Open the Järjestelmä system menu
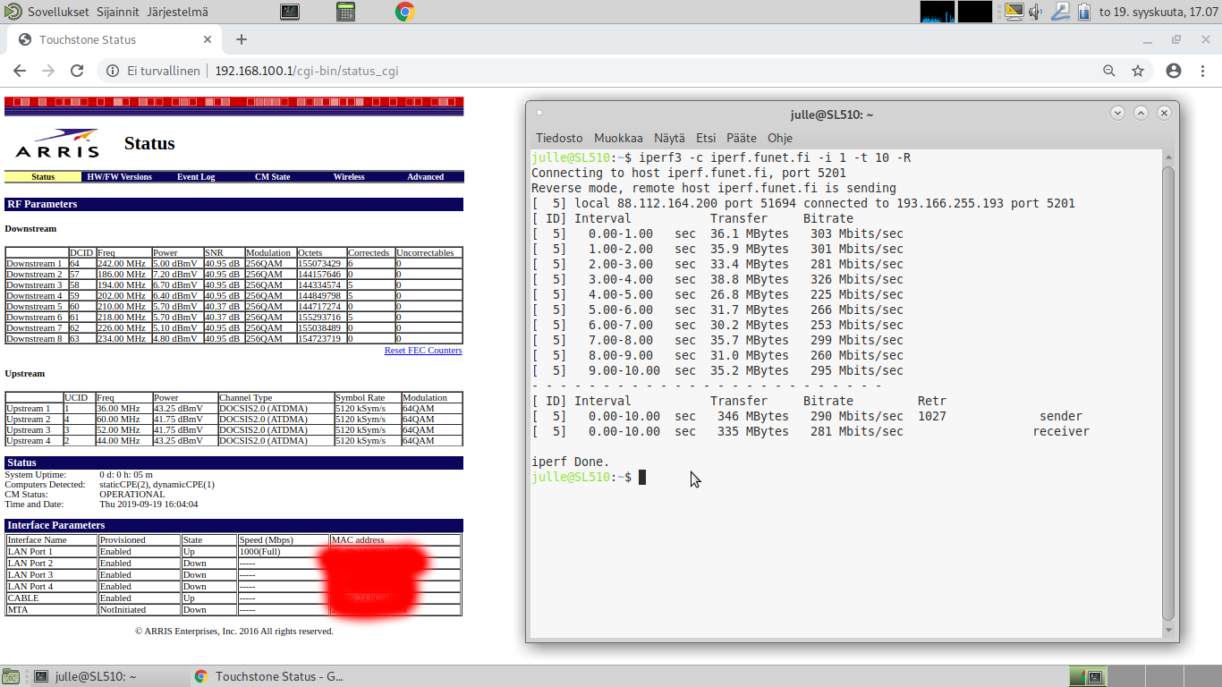Viewport: 1222px width, 687px height. tap(177, 12)
